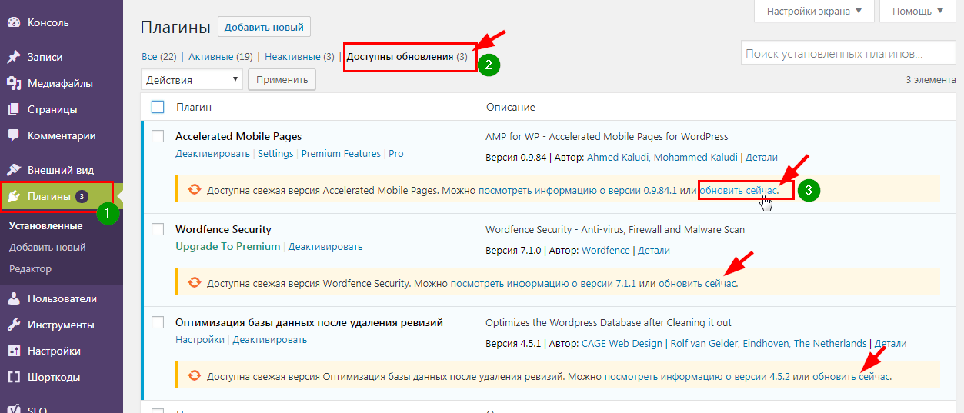Click the Posts pin icon
964x413 pixels.
point(14,58)
